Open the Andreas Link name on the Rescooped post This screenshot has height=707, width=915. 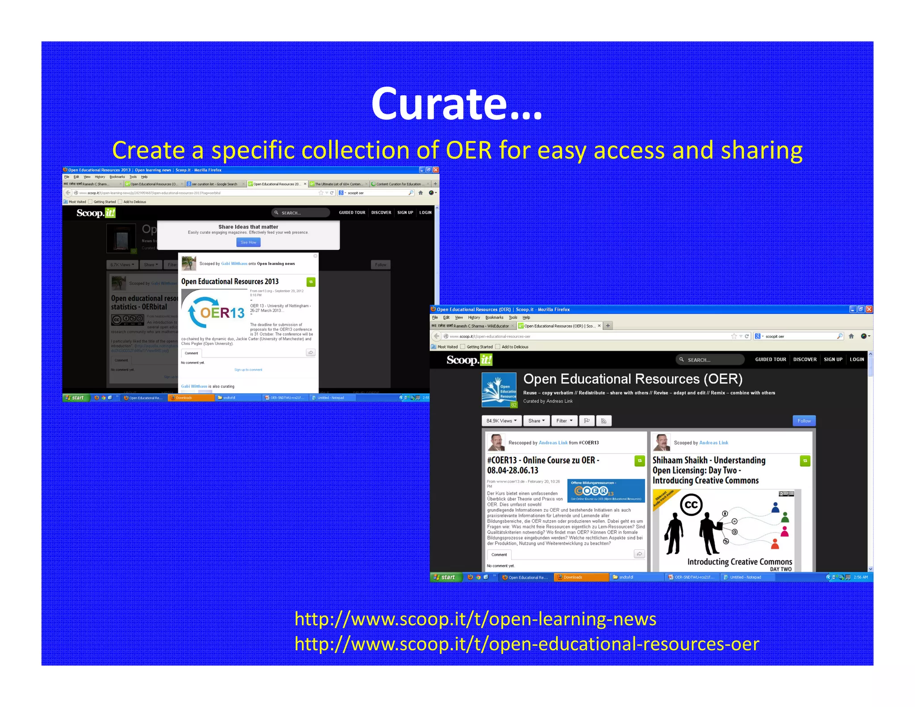[553, 442]
